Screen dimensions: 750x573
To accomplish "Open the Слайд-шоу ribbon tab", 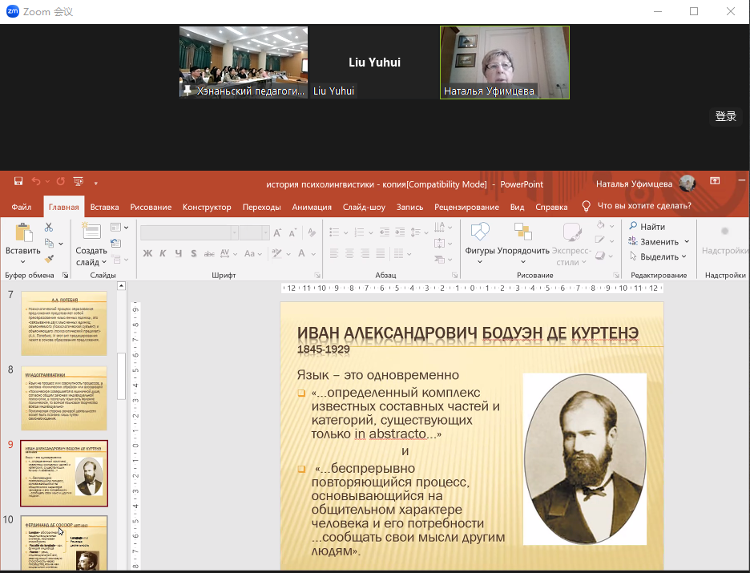I will tap(364, 207).
